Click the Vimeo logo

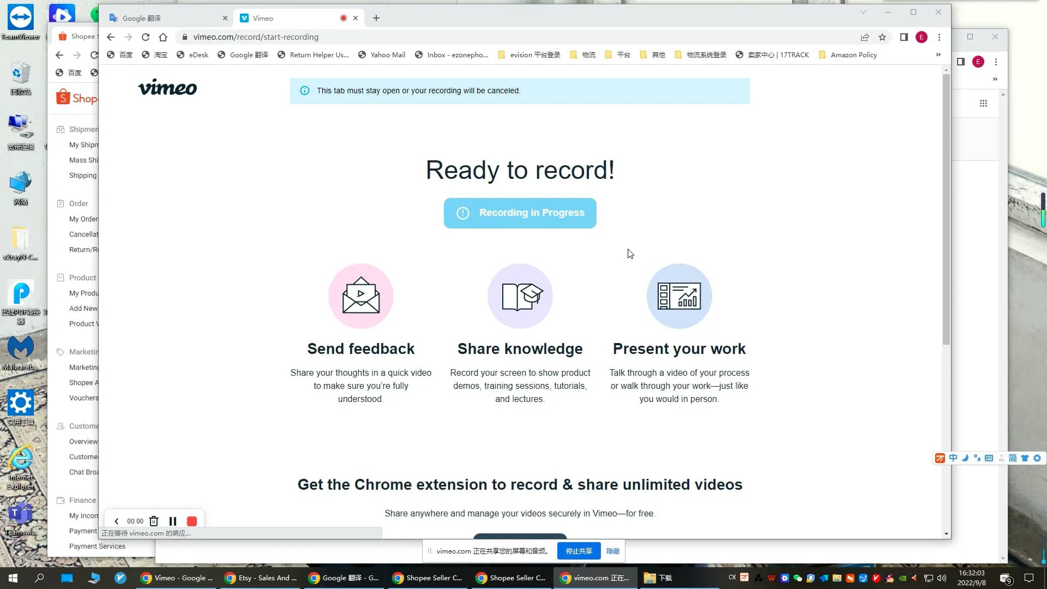[167, 87]
